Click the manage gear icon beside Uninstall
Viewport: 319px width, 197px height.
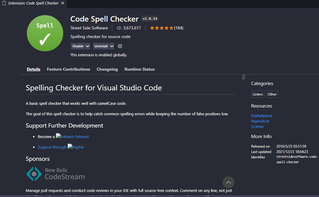pos(120,46)
